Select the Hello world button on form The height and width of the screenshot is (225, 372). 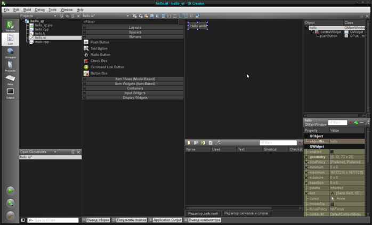198,26
